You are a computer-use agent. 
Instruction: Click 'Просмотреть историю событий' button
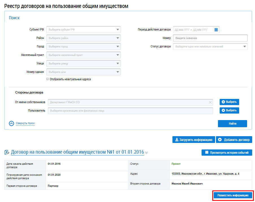227,153
